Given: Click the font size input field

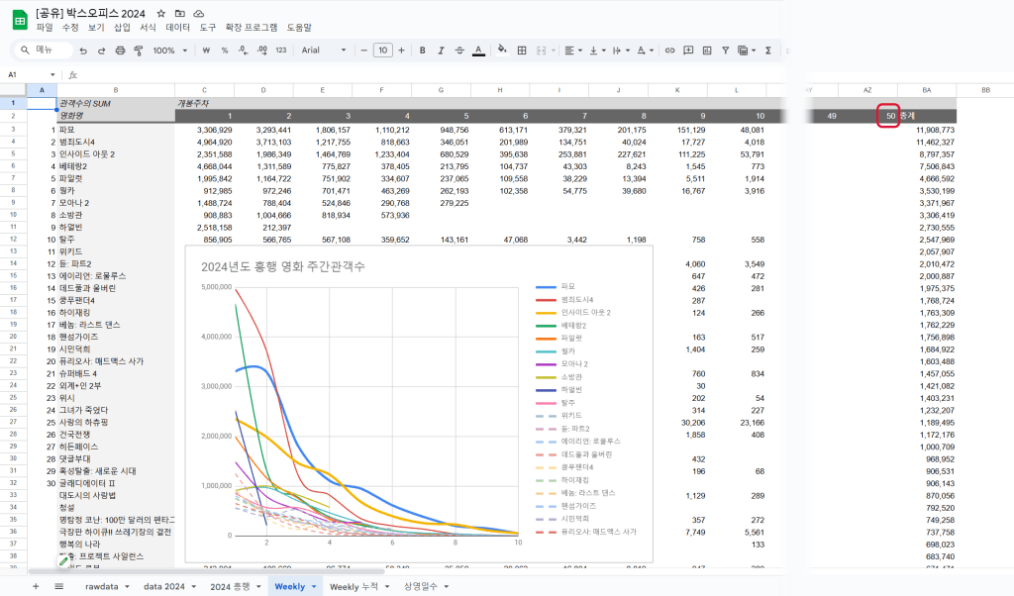Looking at the screenshot, I should pos(382,50).
